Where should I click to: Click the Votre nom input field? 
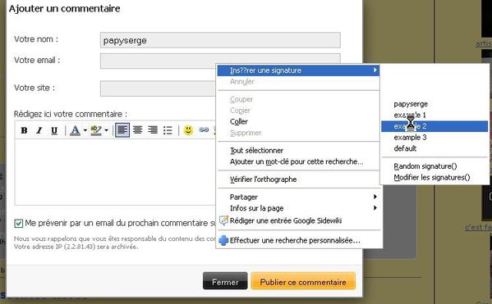click(220, 40)
